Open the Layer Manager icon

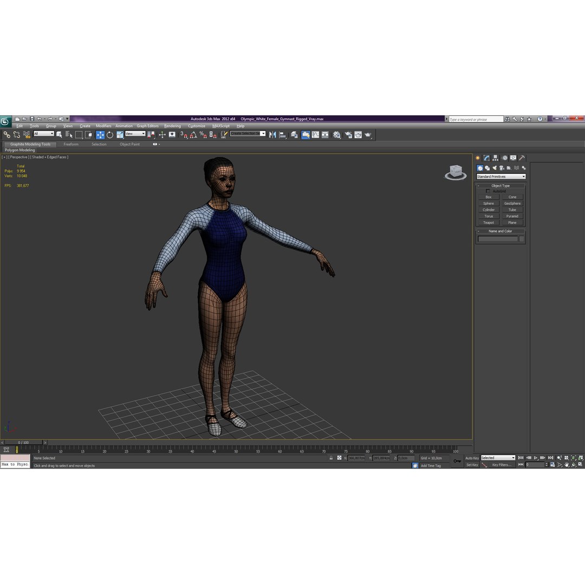[294, 135]
